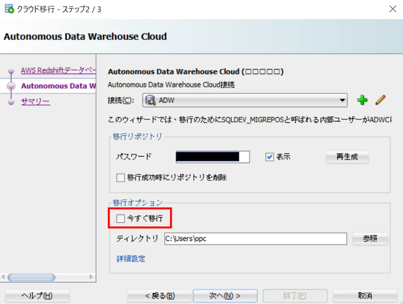Image resolution: width=403 pixels, height=304 pixels.
Task: Click the ヘルプ(H) button
Action: tap(37, 296)
